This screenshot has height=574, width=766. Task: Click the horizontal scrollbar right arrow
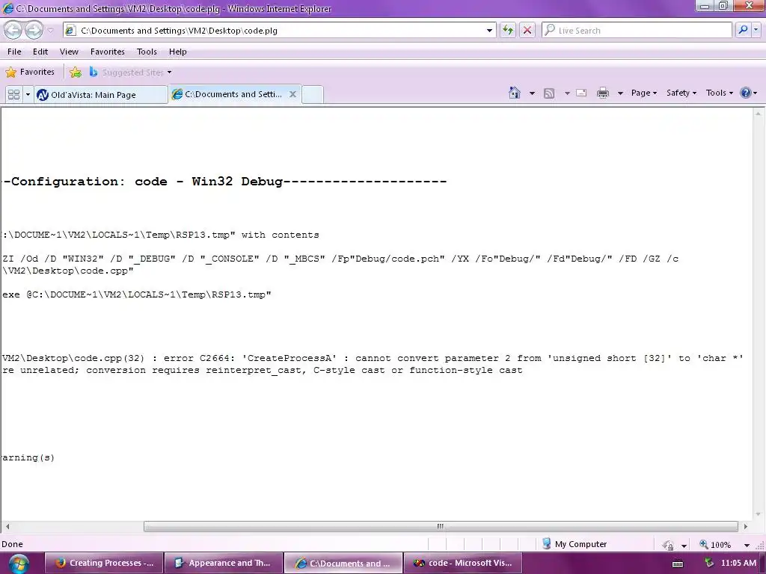tap(746, 526)
